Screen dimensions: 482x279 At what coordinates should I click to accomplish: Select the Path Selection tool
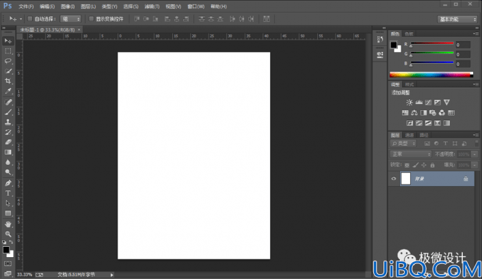pos(8,203)
